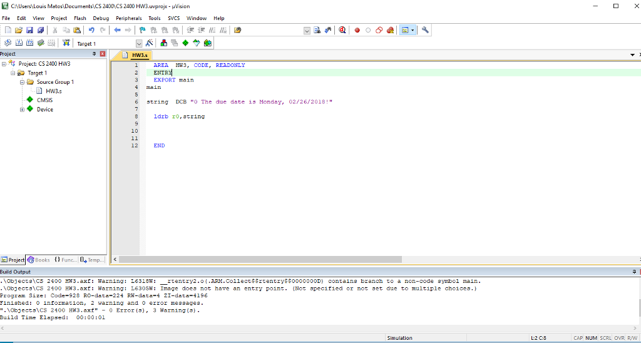Open the Pack Installer
The width and height of the screenshot is (641, 343).
[208, 43]
